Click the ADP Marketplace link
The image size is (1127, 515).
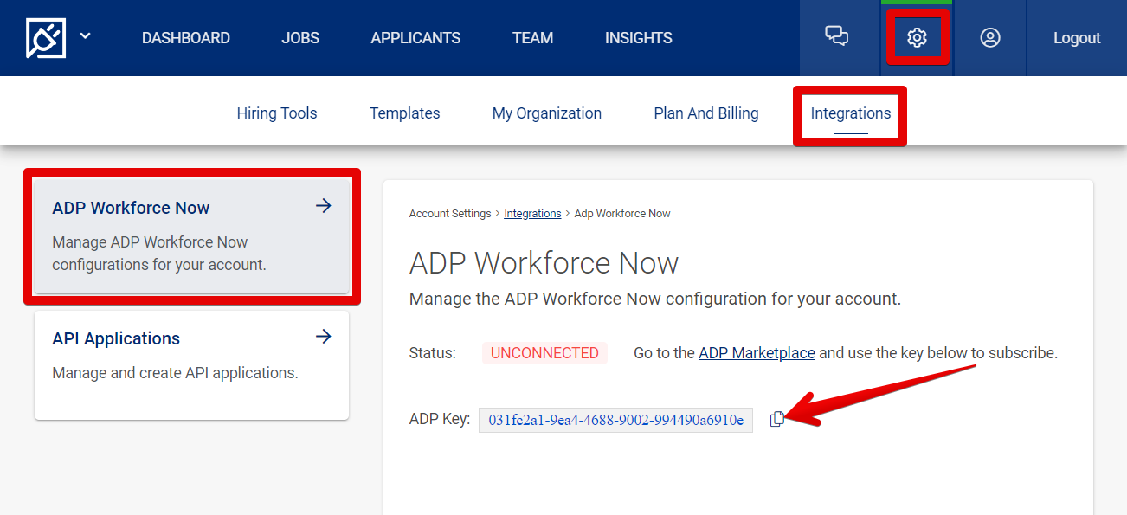coord(757,352)
